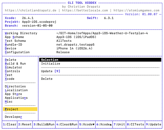164x130 pixels.
Task: Click the Swift version 6.3.1
Action: tap(109, 18)
